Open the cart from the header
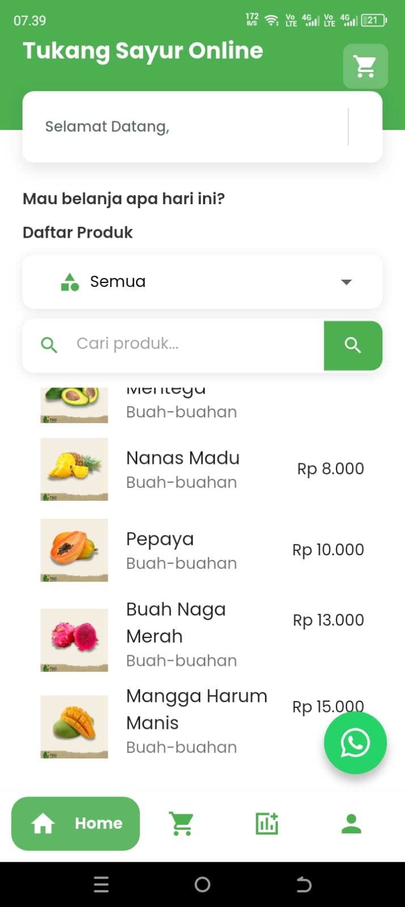Image resolution: width=405 pixels, height=907 pixels. pyautogui.click(x=365, y=66)
